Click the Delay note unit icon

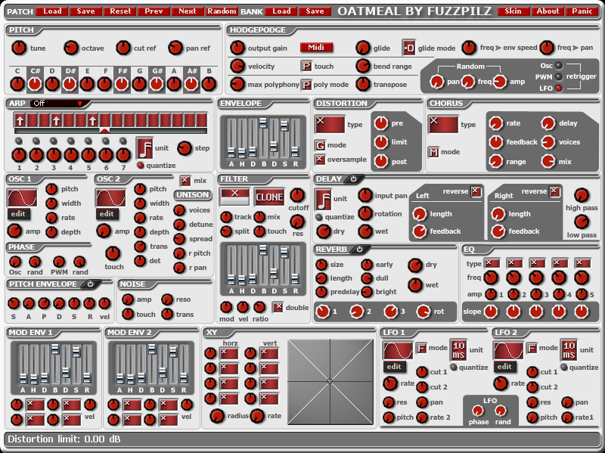[324, 199]
